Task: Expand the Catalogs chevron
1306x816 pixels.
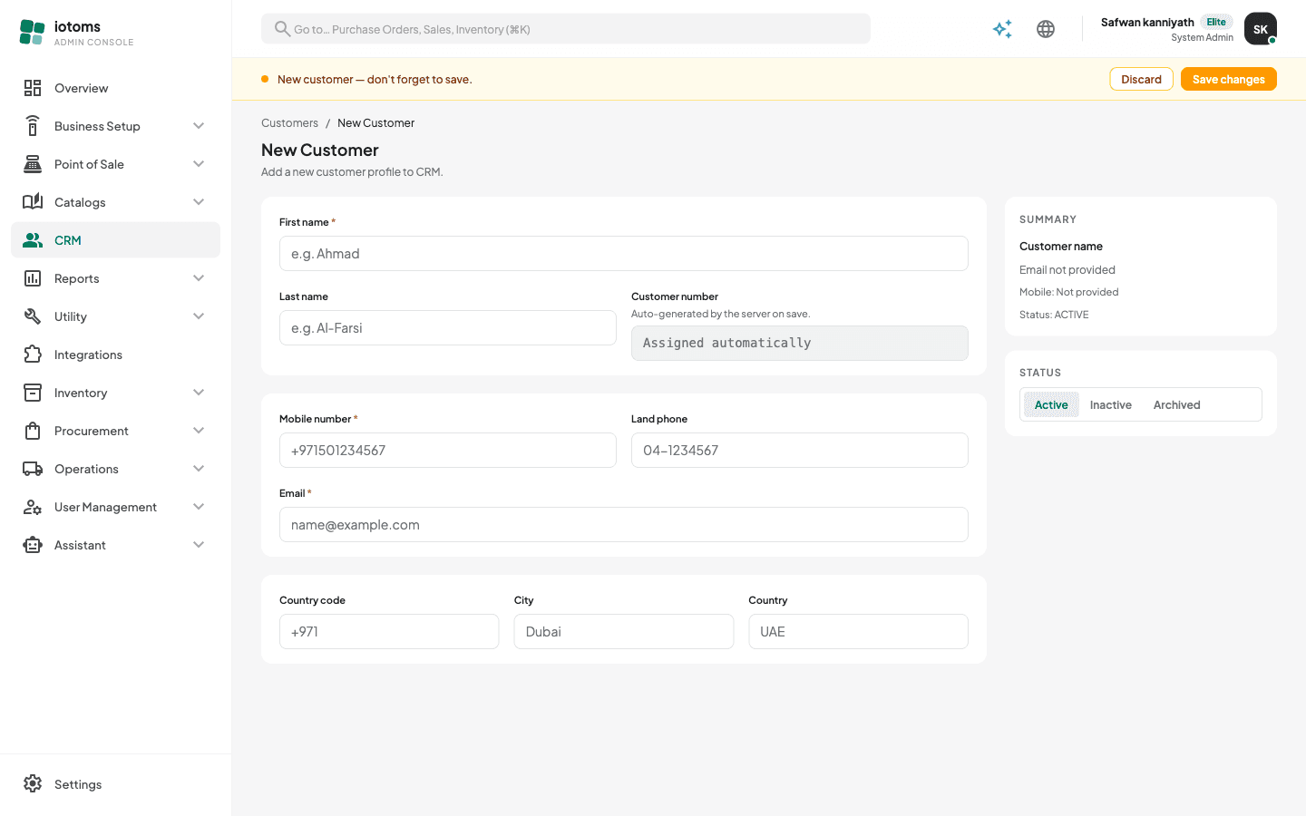Action: click(x=199, y=202)
